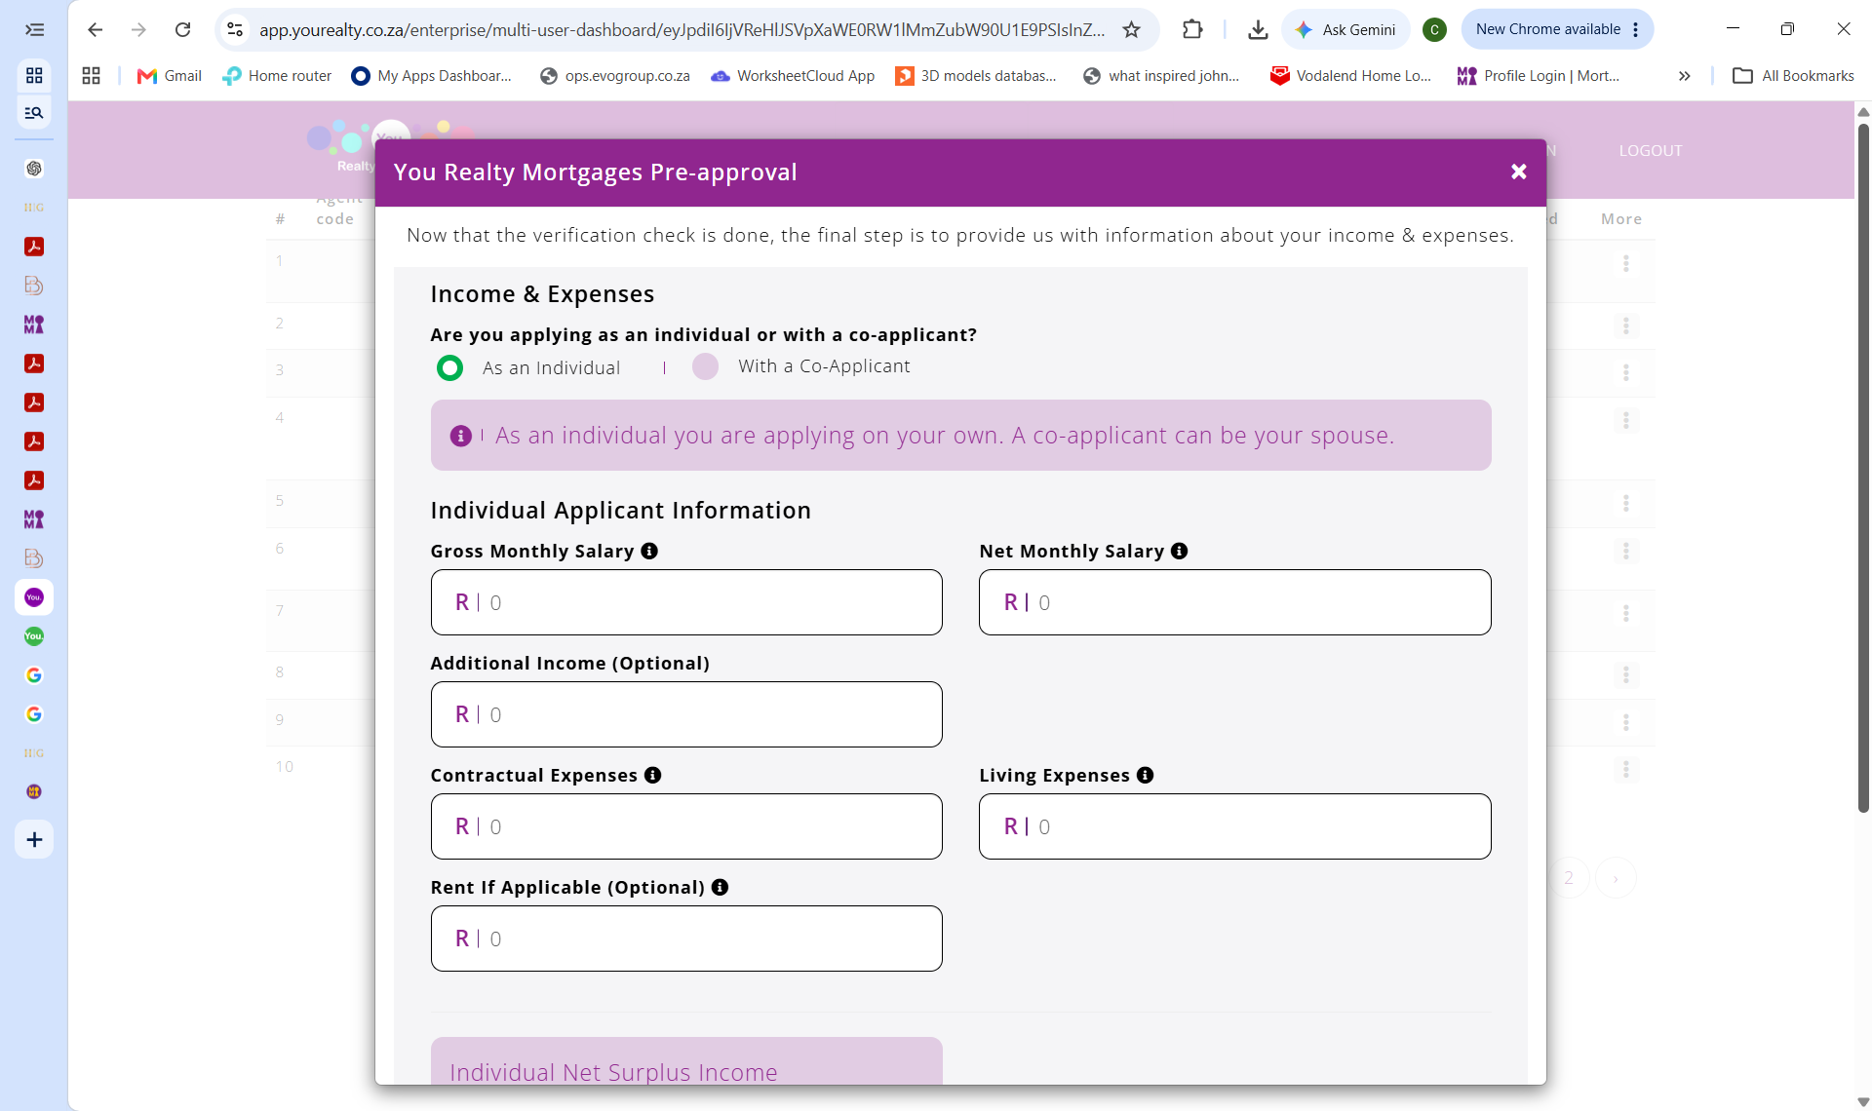This screenshot has height=1111, width=1872.
Task: Focus the Gross Monthly Salary field
Action: (686, 602)
